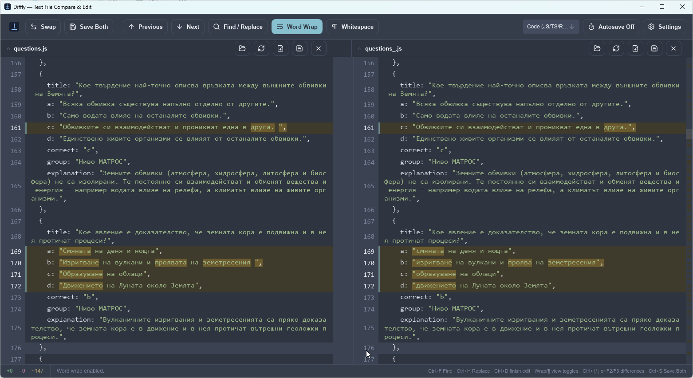The height and width of the screenshot is (378, 693).
Task: Open Find / Replace
Action: pos(238,27)
